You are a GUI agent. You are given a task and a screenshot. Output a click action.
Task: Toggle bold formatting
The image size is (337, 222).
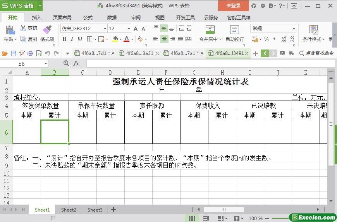point(64,39)
